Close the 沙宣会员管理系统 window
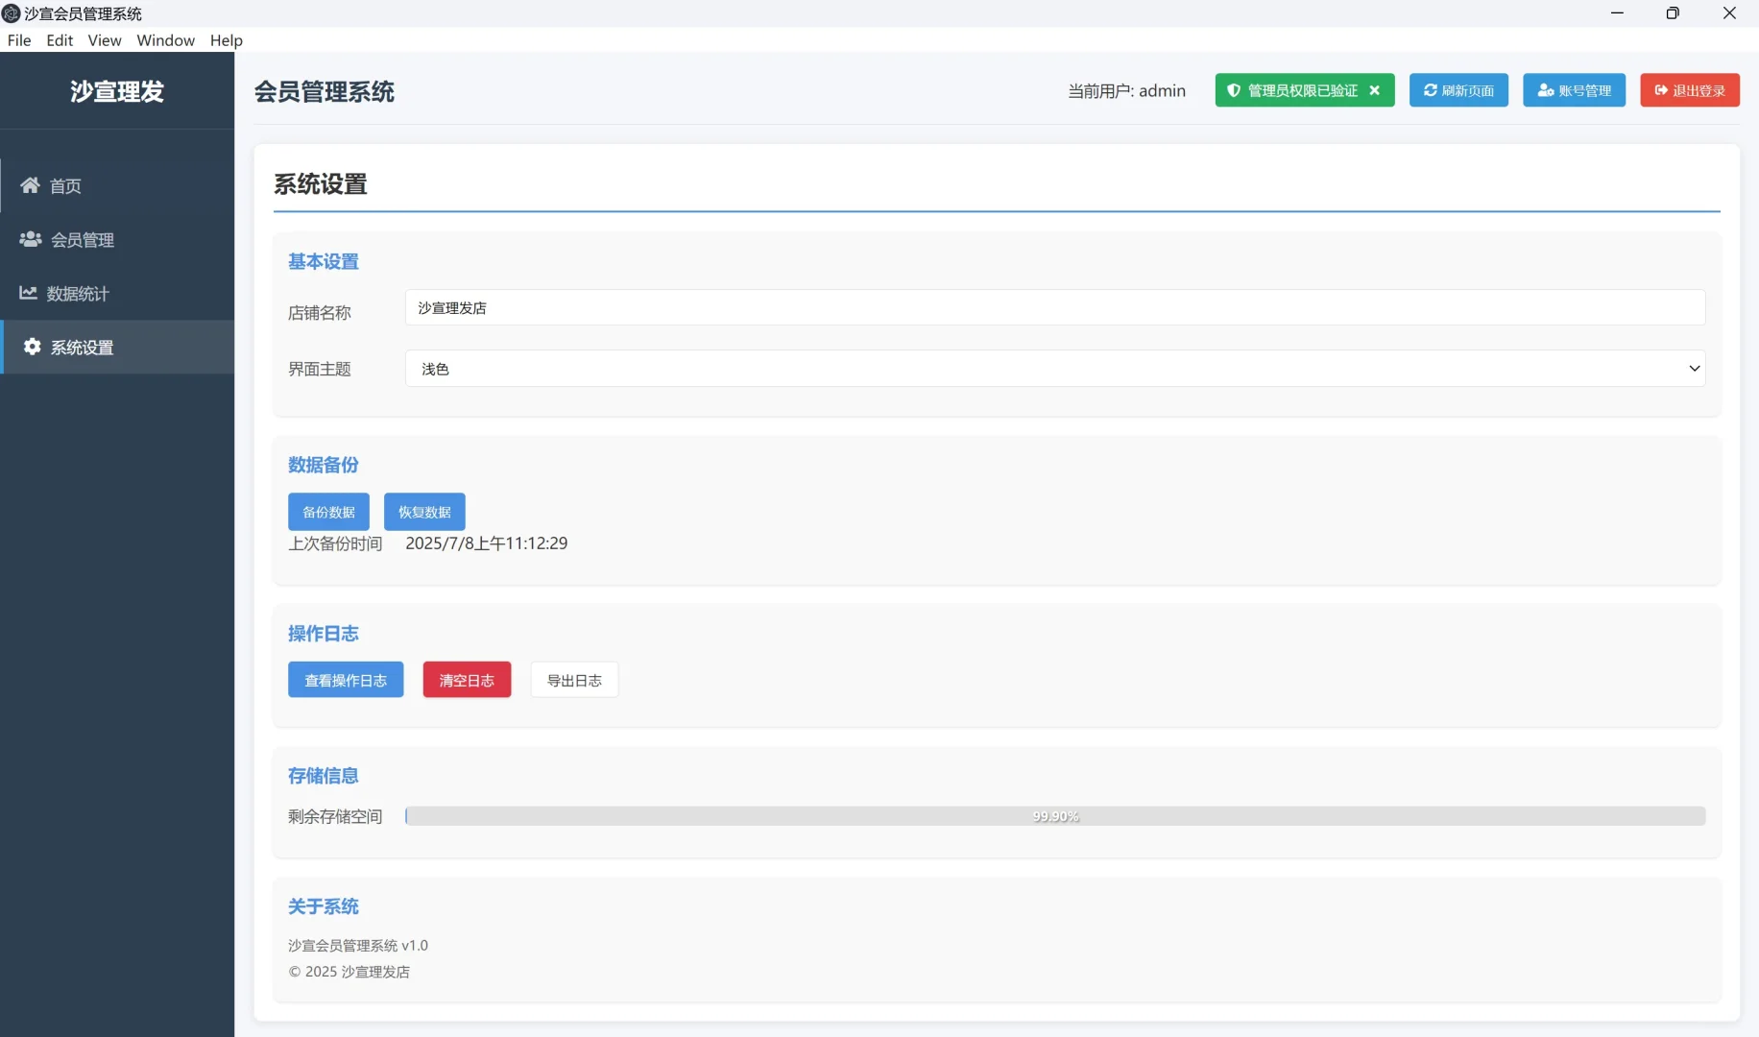Viewport: 1759px width, 1037px height. 1729,13
